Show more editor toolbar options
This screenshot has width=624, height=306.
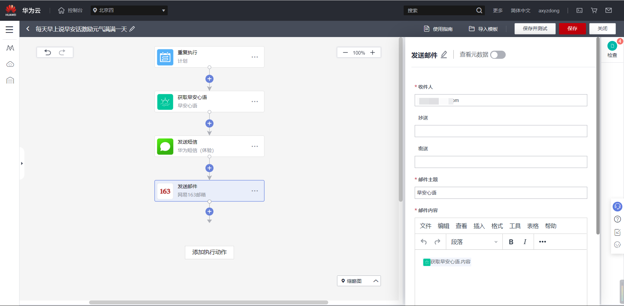[x=542, y=242]
